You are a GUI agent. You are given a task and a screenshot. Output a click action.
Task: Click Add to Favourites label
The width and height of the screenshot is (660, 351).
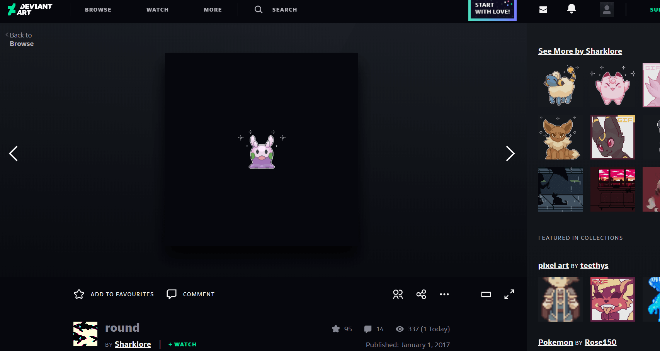pyautogui.click(x=122, y=294)
